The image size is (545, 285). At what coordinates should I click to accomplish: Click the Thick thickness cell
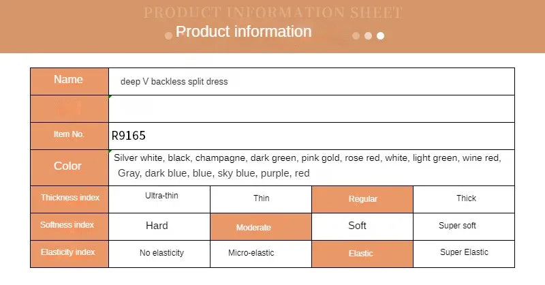point(464,199)
